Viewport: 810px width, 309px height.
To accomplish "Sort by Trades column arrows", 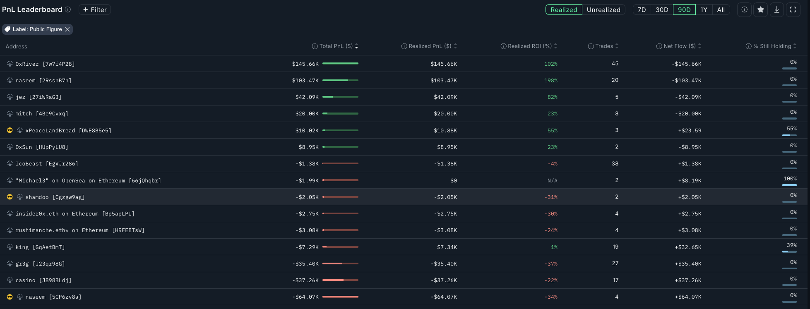I will 617,46.
